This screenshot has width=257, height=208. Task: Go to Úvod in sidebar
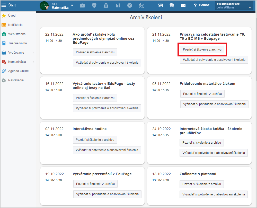click(12, 16)
